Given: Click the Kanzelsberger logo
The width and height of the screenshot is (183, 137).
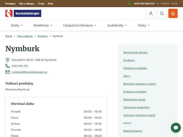Looking at the screenshot, I should click(x=23, y=13).
